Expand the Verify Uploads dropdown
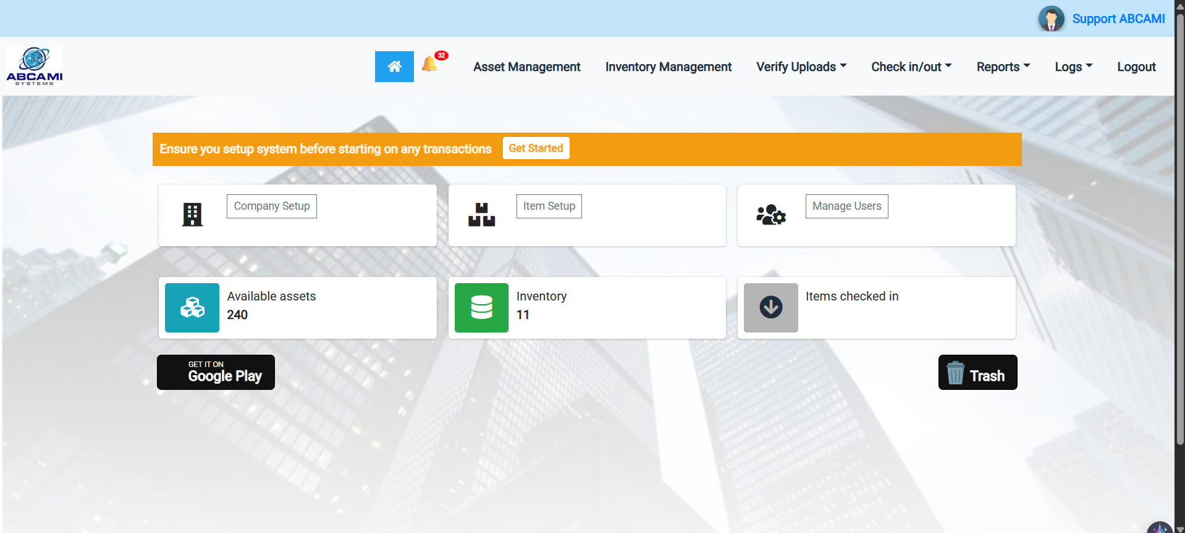 (801, 67)
